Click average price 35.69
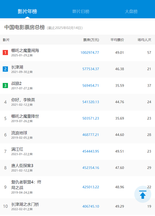This screenshot has width=155, height=216. (120, 118)
